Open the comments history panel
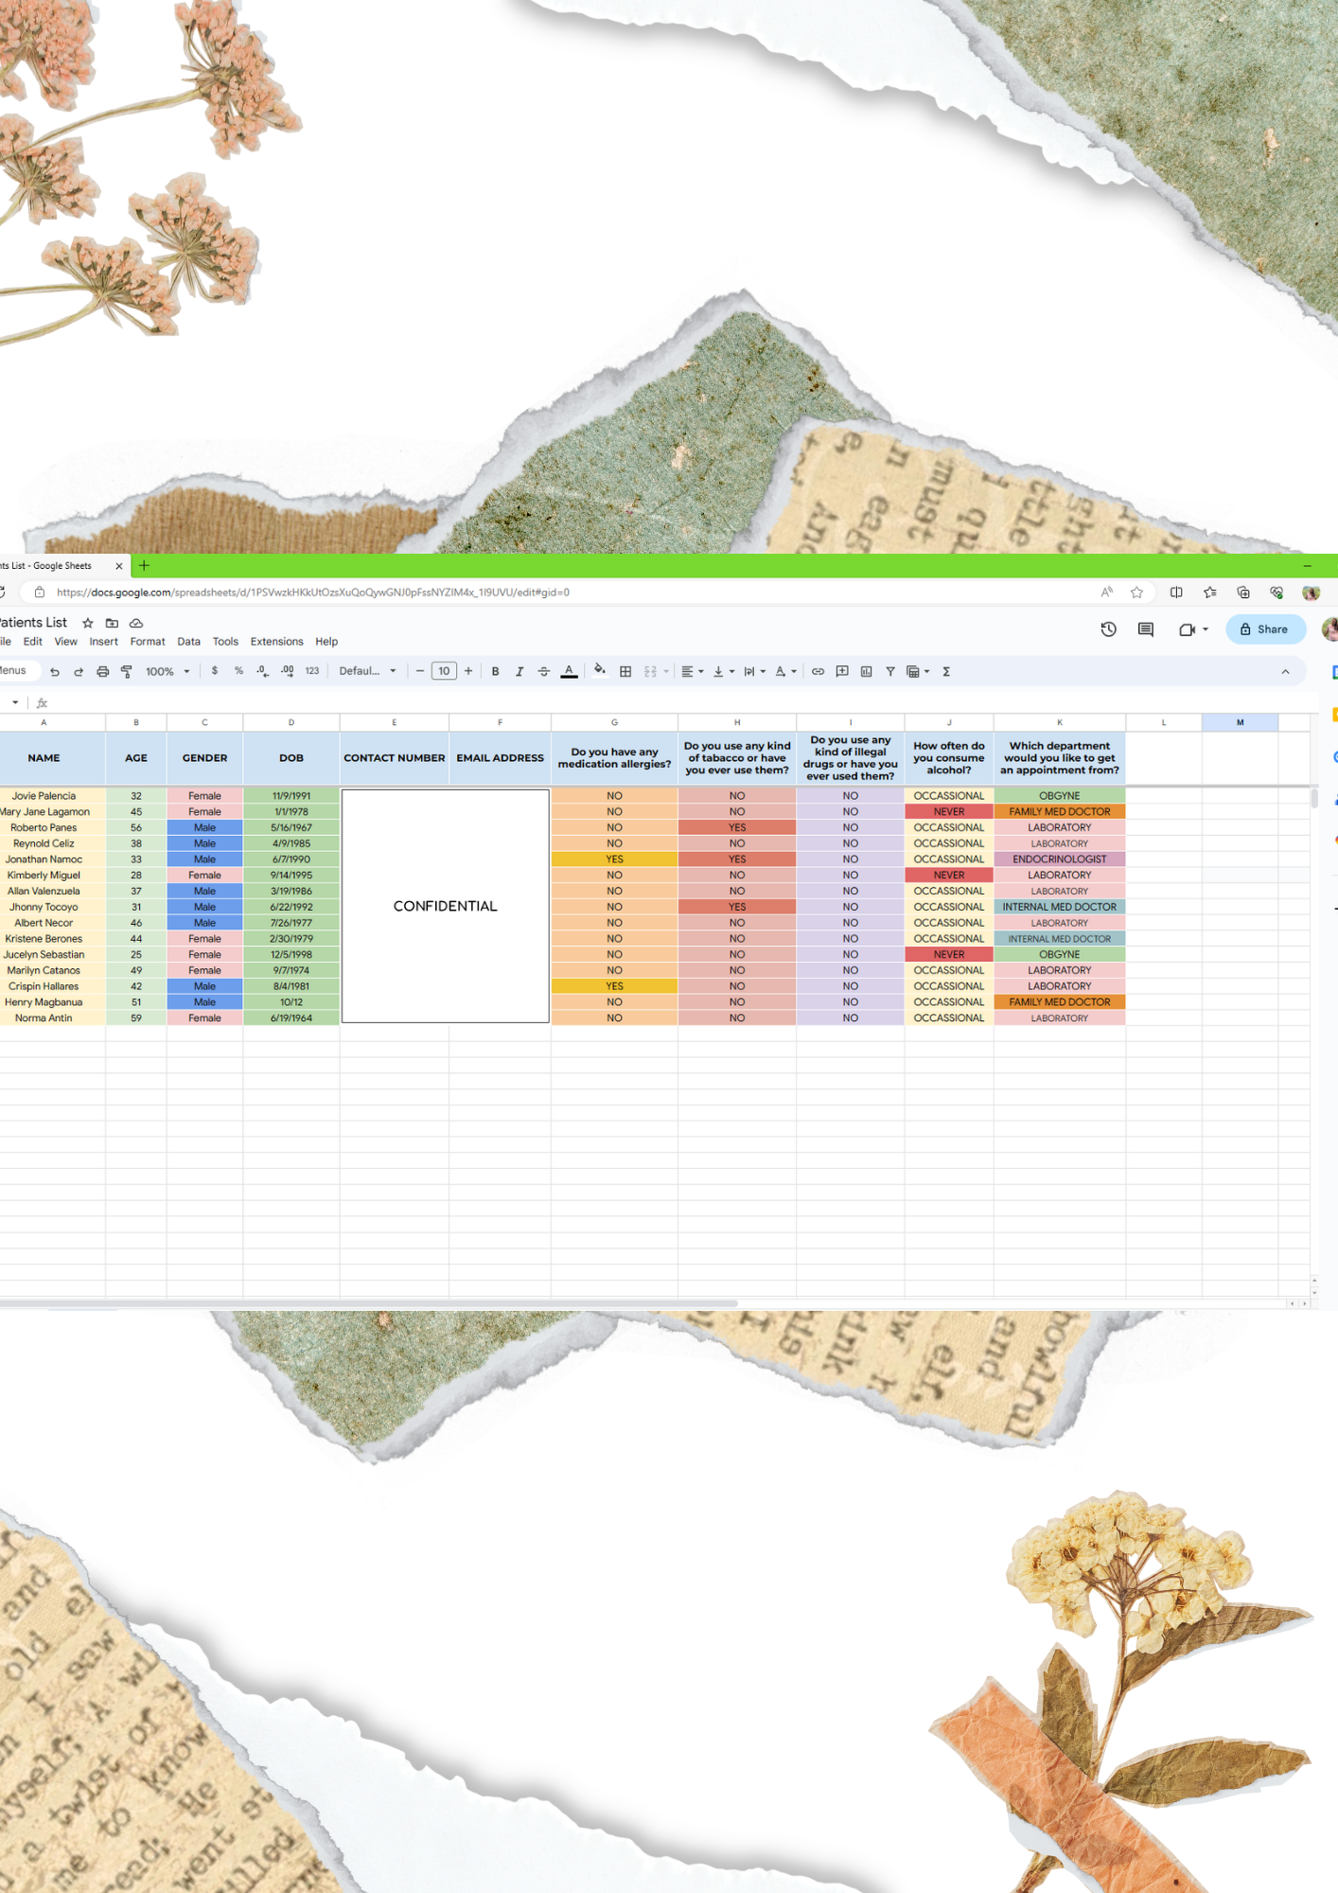Viewport: 1338px width, 1893px height. [x=1146, y=629]
